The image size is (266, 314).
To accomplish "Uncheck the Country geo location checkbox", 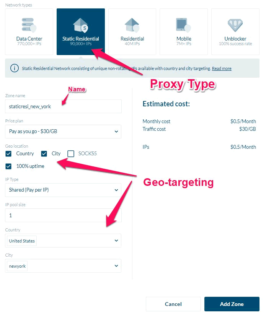I will 8,154.
